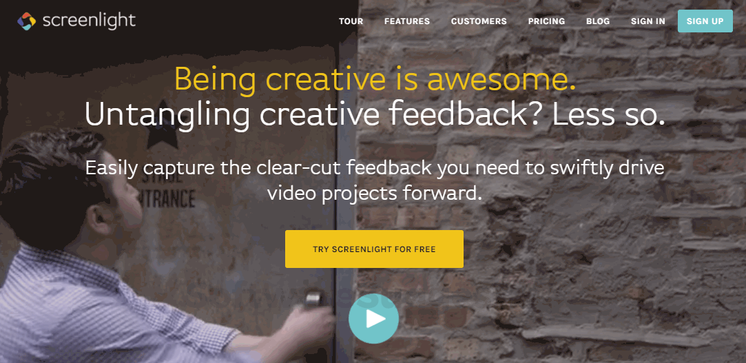746x363 pixels.
Task: Click Try Screenlight For Free button
Action: point(374,249)
